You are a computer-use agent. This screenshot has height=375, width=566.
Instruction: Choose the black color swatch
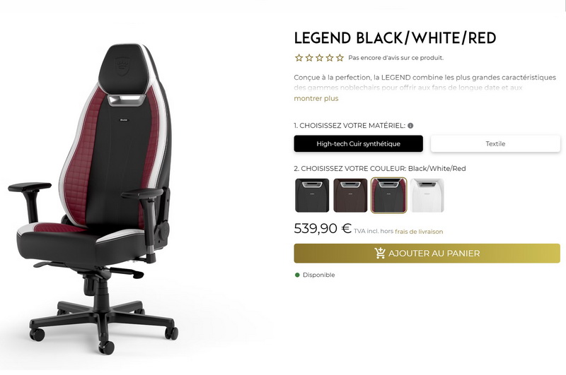312,195
